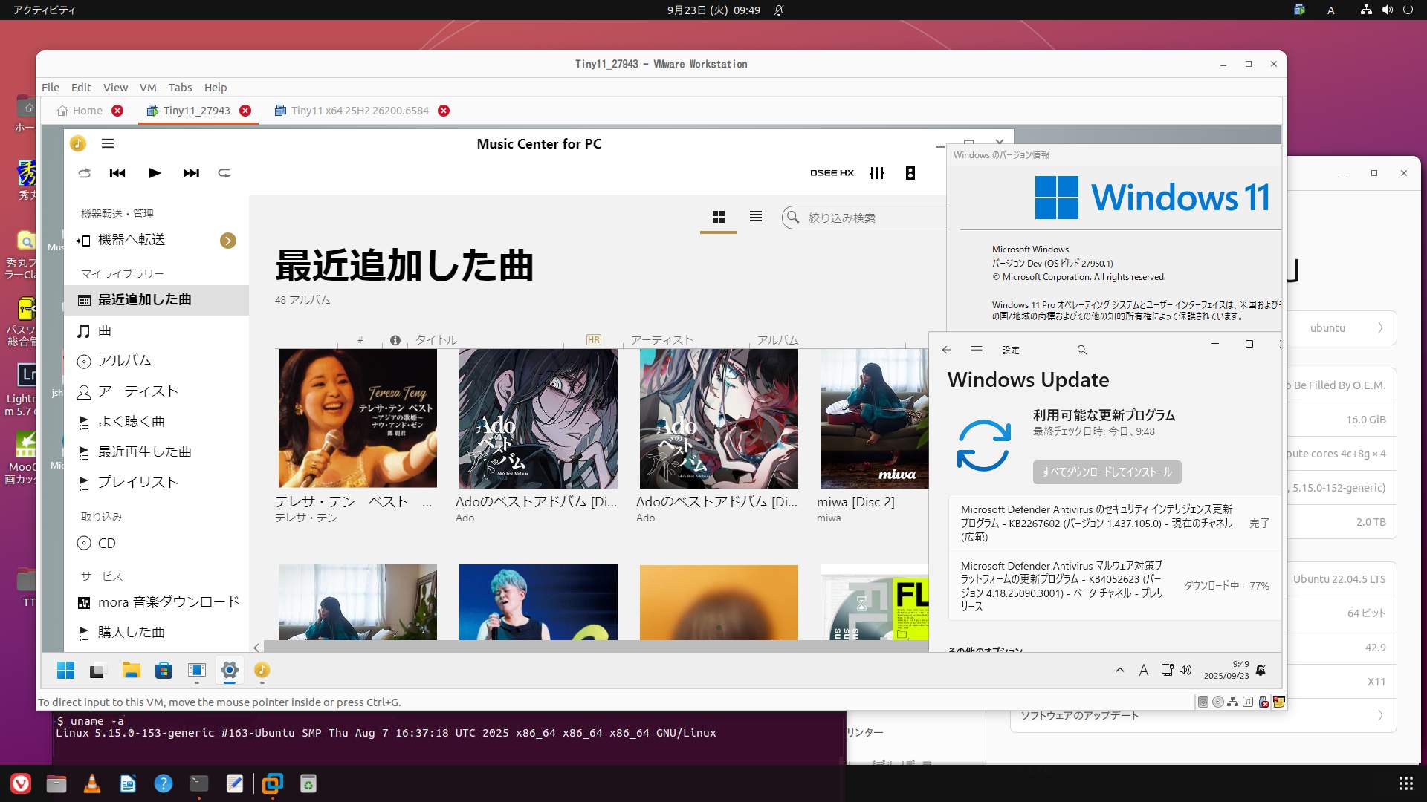Open the equalizer settings icon
The width and height of the screenshot is (1427, 802).
click(x=877, y=173)
